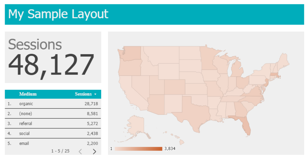Screen dimensions: 307x159
Task: Select the referral row in table
Action: pyautogui.click(x=53, y=123)
